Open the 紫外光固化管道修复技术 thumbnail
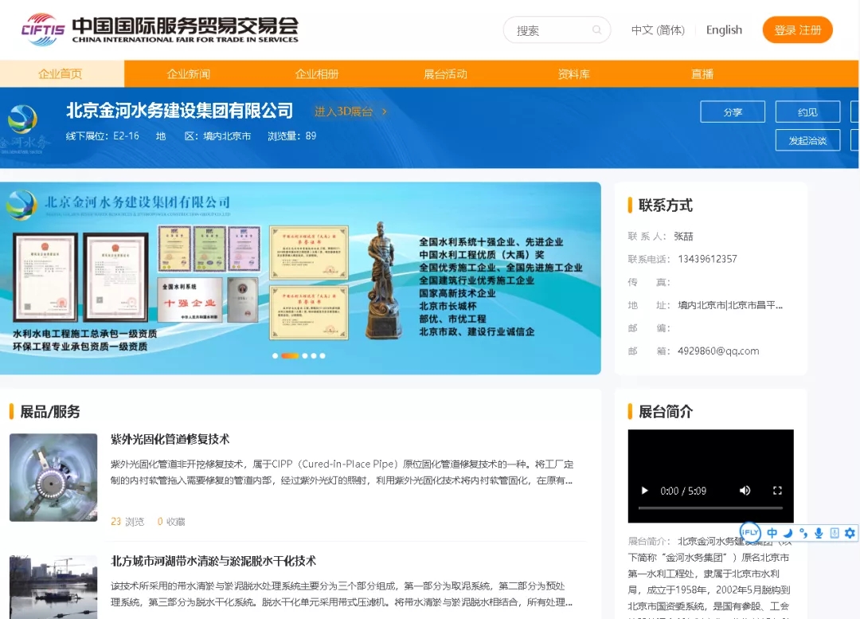This screenshot has height=619, width=860. coord(53,477)
